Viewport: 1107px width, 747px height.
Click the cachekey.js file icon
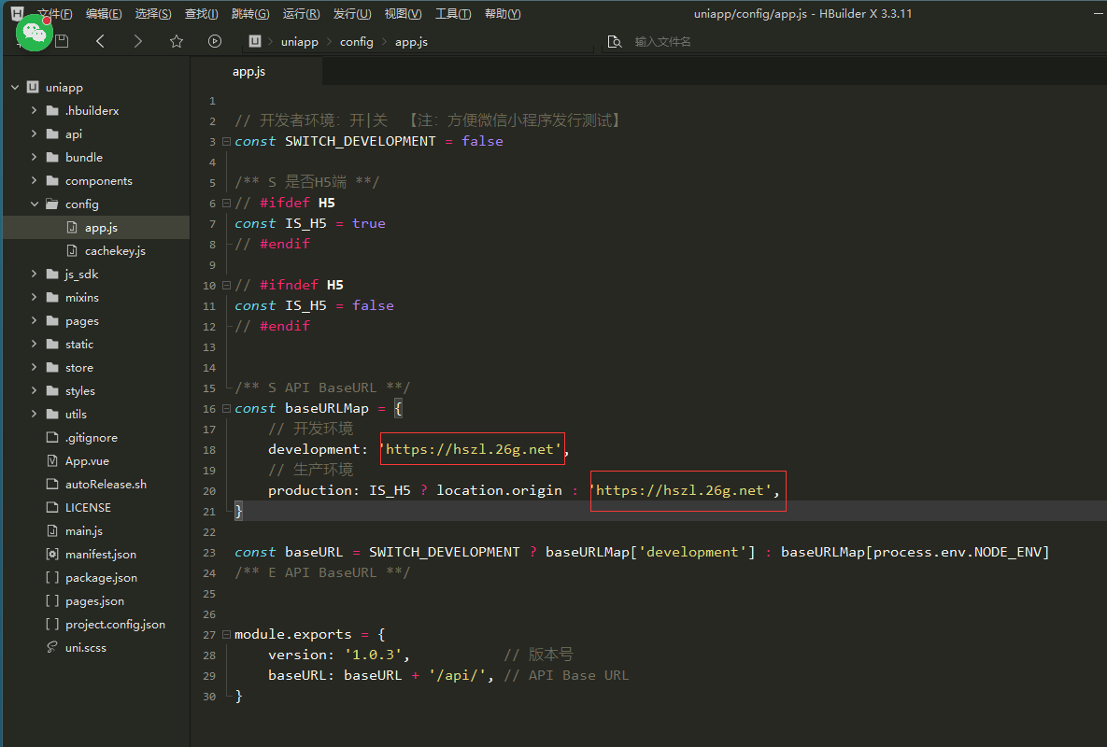pyautogui.click(x=71, y=250)
